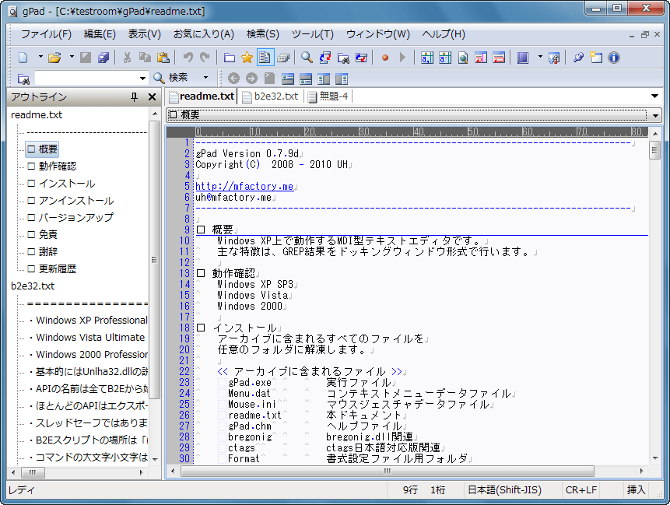Click the blue-purple square color scheme icon
This screenshot has width=670, height=505.
(x=523, y=58)
